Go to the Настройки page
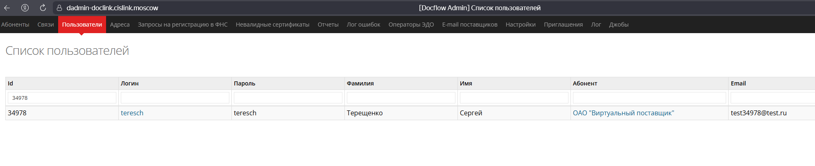The image size is (815, 166). [521, 25]
